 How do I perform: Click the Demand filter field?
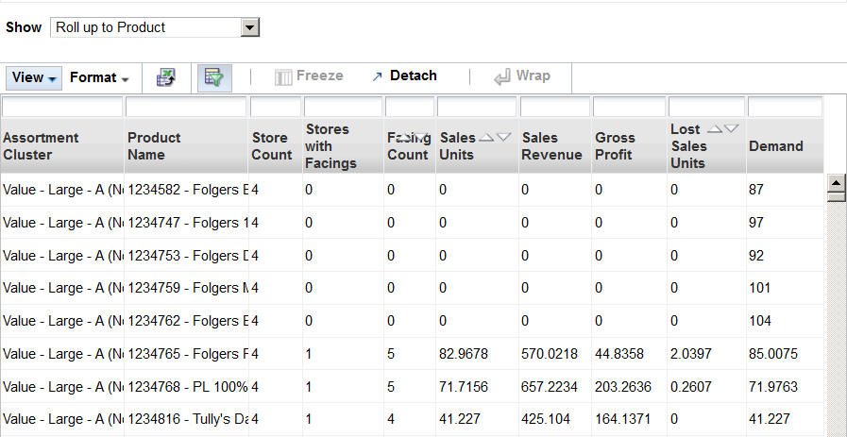785,107
